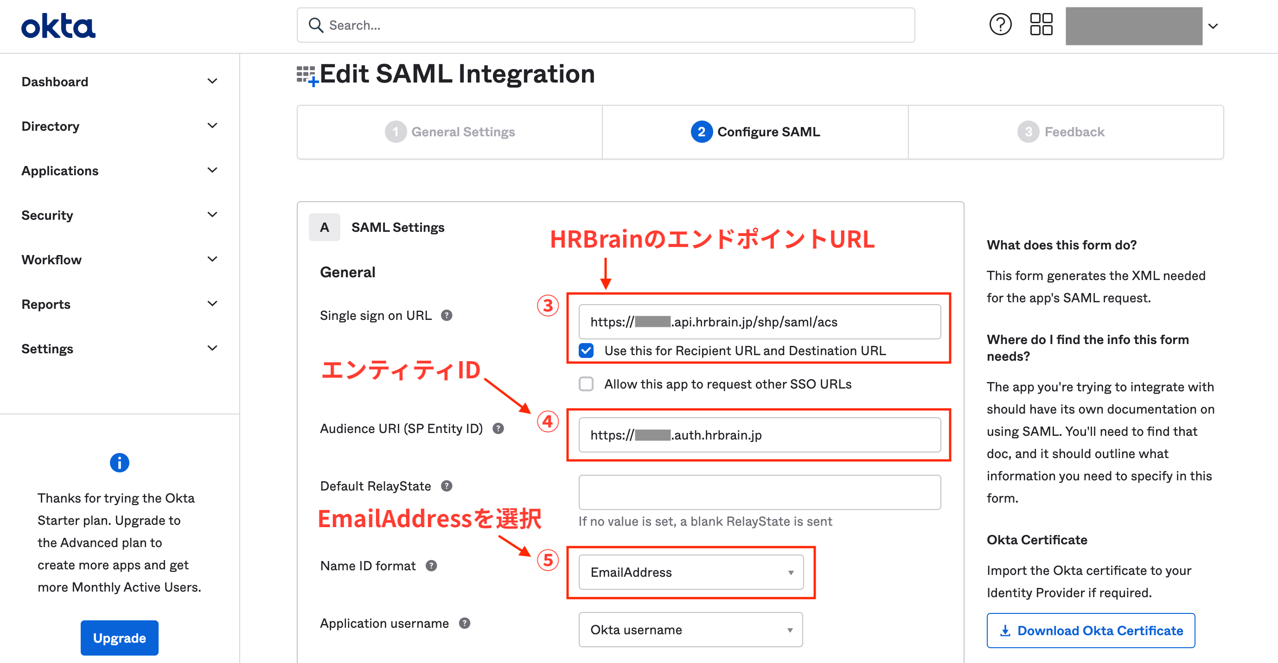1278x663 pixels.
Task: Click the blue Upgrade button
Action: tap(120, 637)
